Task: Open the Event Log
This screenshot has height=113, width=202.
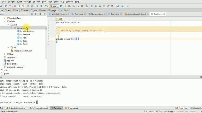Action: (181, 108)
